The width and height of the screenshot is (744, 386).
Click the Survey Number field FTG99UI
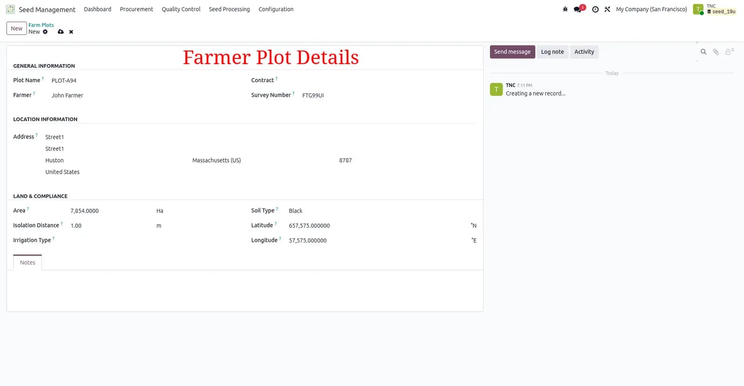(x=389, y=95)
